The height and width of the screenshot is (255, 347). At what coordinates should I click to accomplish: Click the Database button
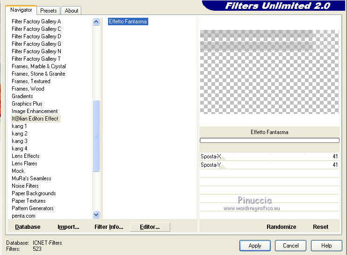point(28,227)
